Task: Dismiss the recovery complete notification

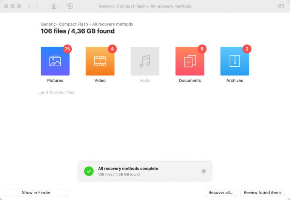Action: (204, 171)
